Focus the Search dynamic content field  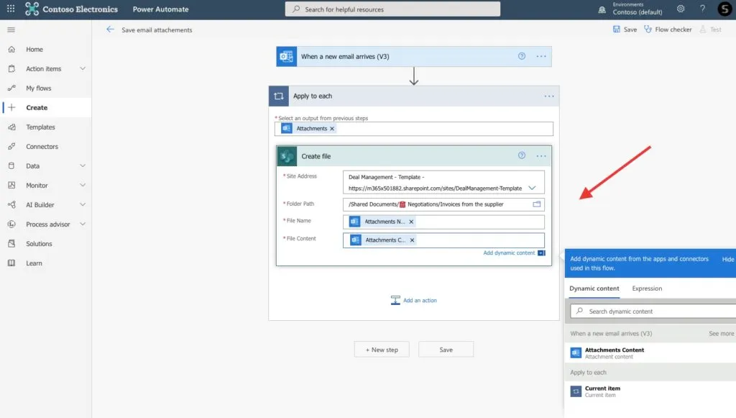tap(653, 311)
